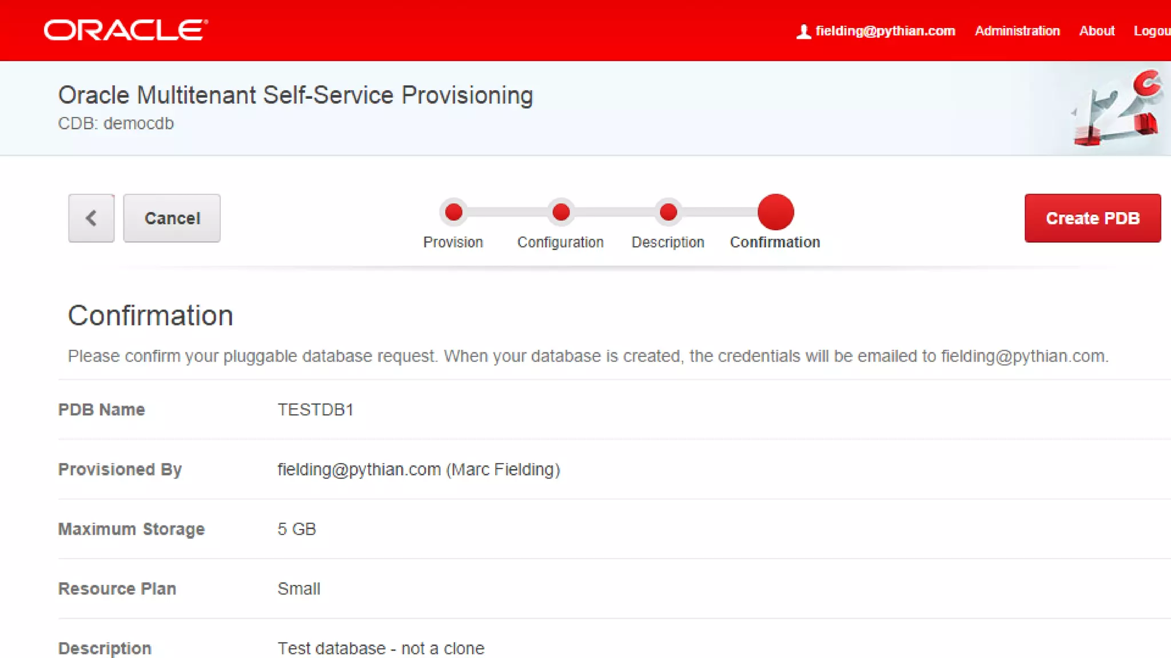This screenshot has width=1171, height=658.
Task: Click the back arrow button
Action: pos(91,218)
